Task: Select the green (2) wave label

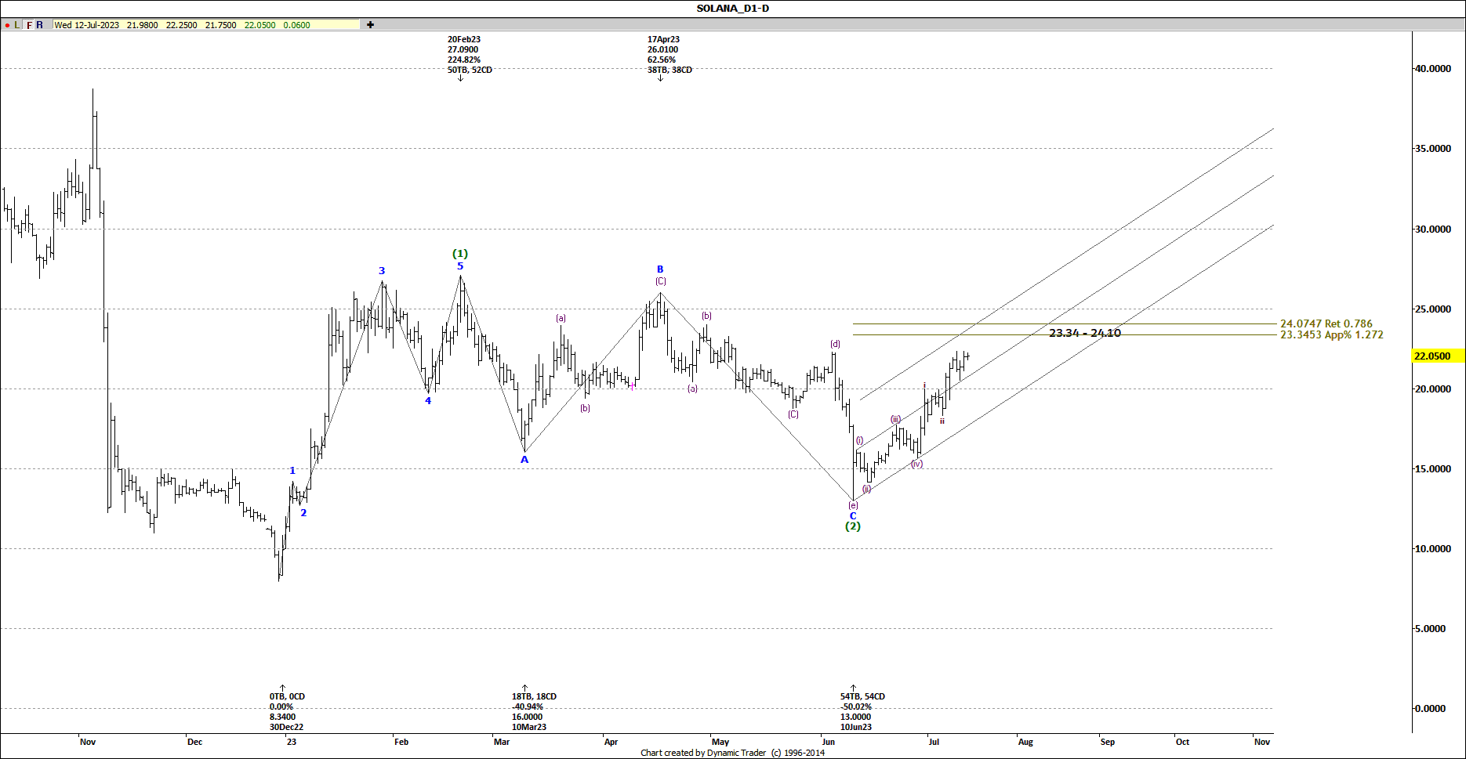Action: tap(853, 526)
